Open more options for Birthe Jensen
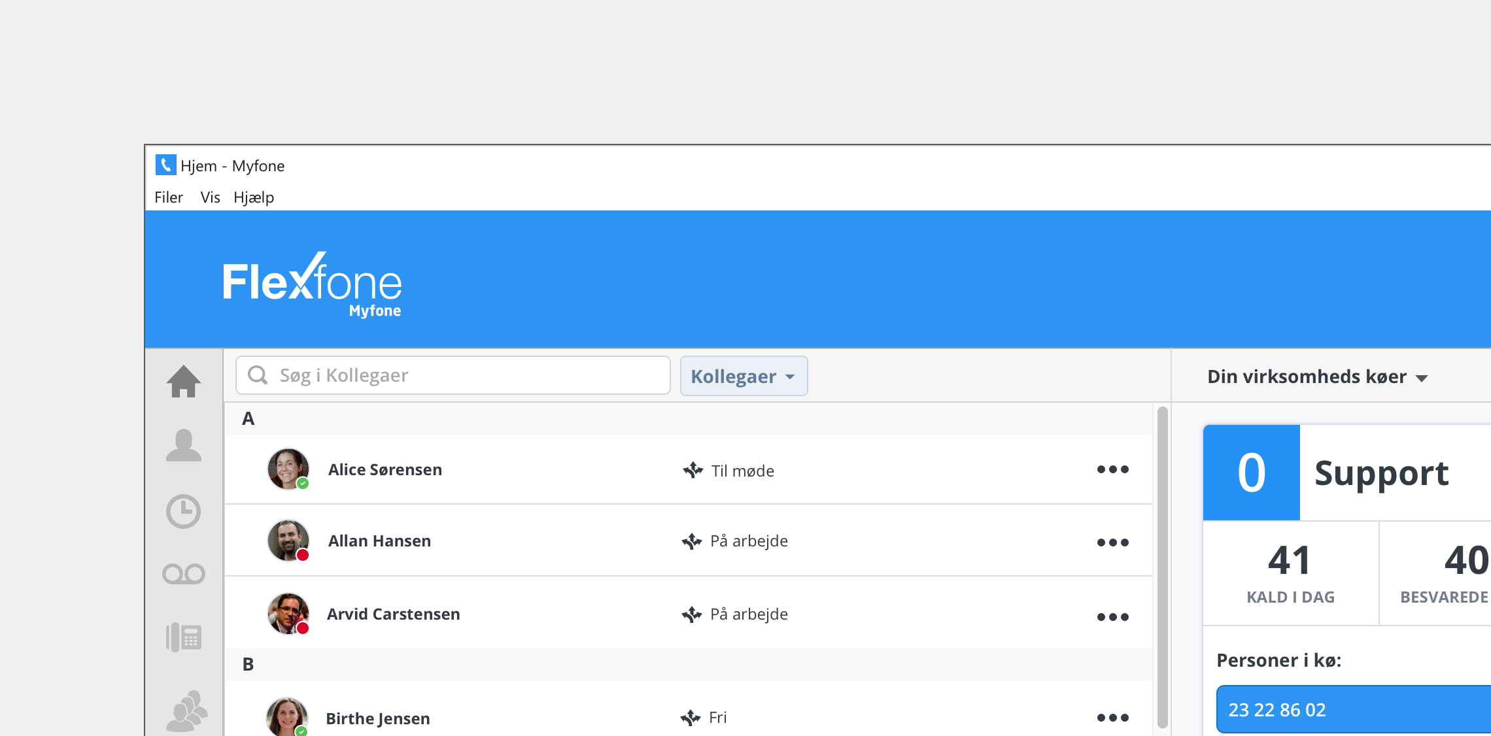Viewport: 1491px width, 736px height. coord(1112,718)
